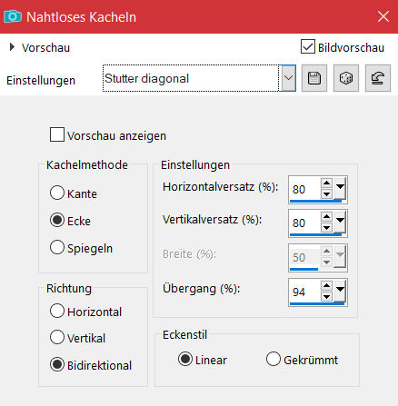Increase the Übergang value
The image size is (398, 406).
click(326, 285)
